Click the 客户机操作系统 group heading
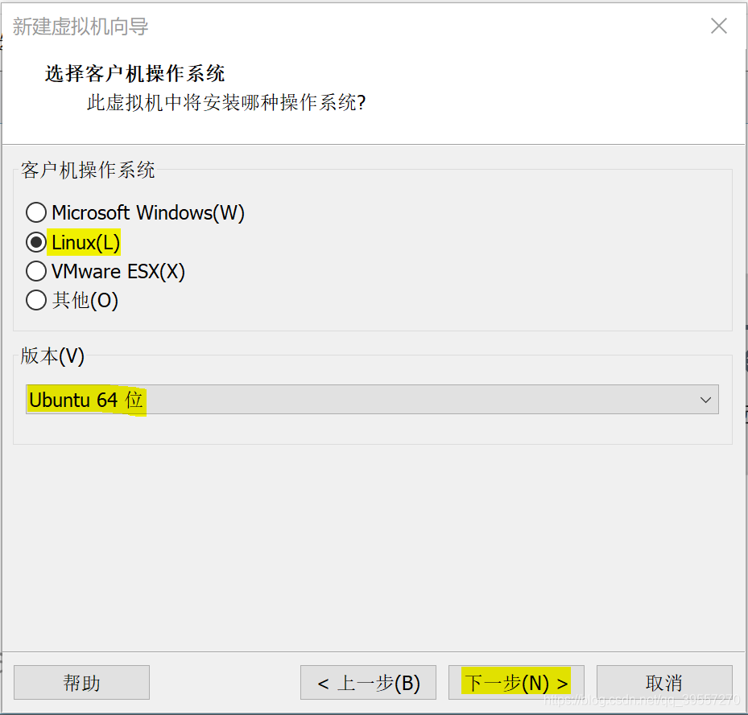 coord(89,170)
